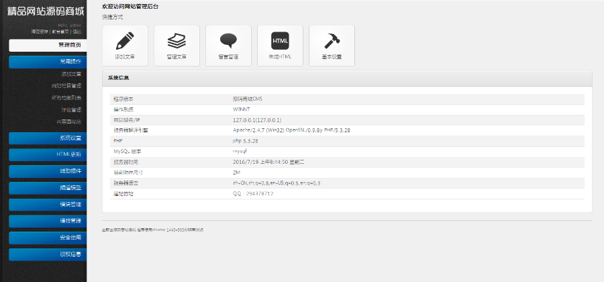Expand the 辅助插件 sidebar section
604x282 pixels.
point(48,171)
